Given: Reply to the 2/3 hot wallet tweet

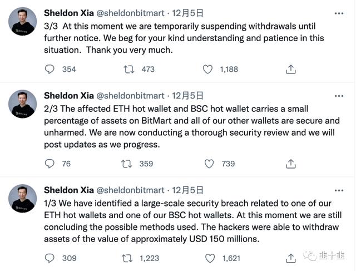Looking at the screenshot, I should (50, 164).
